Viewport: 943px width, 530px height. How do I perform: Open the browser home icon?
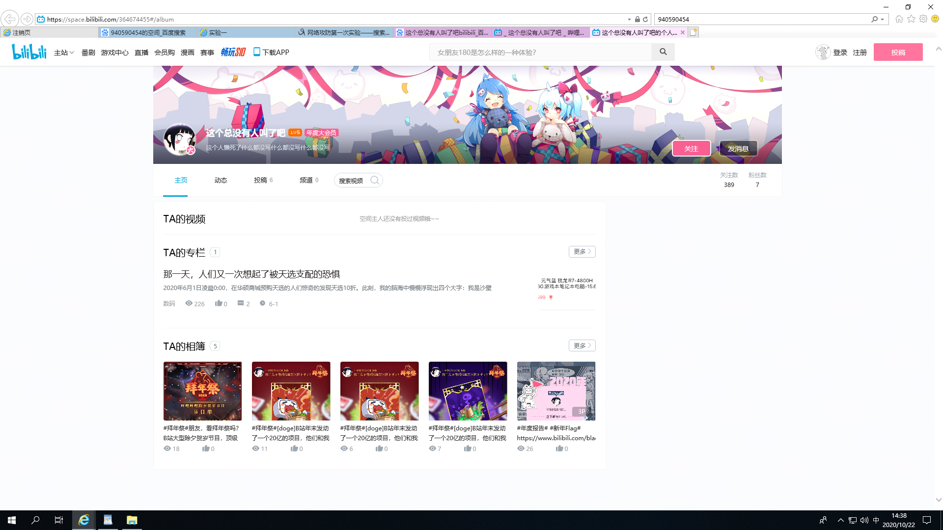click(899, 19)
